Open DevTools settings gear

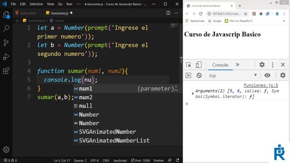[262, 65]
